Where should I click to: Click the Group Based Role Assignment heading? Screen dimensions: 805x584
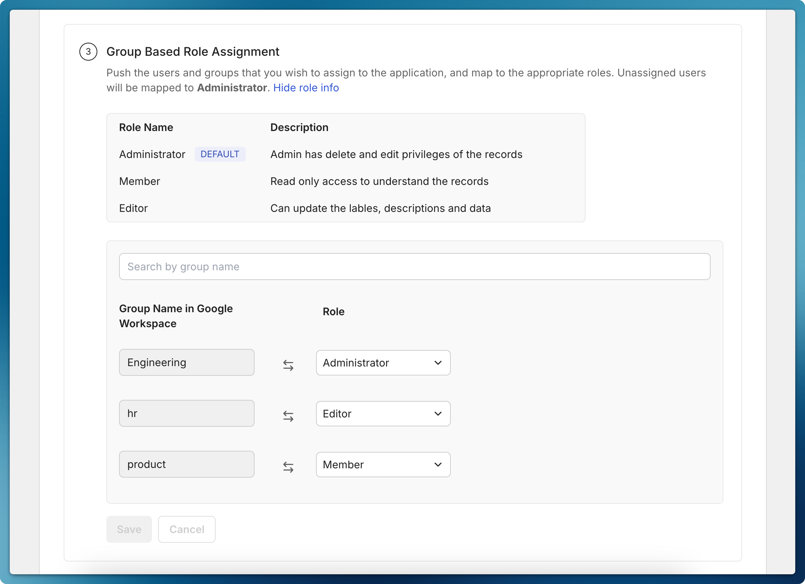pos(192,51)
